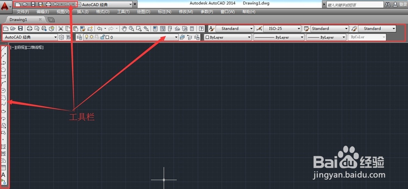Open the ByLayer lineweight dropdown
The image size is (408, 189).
[326, 37]
